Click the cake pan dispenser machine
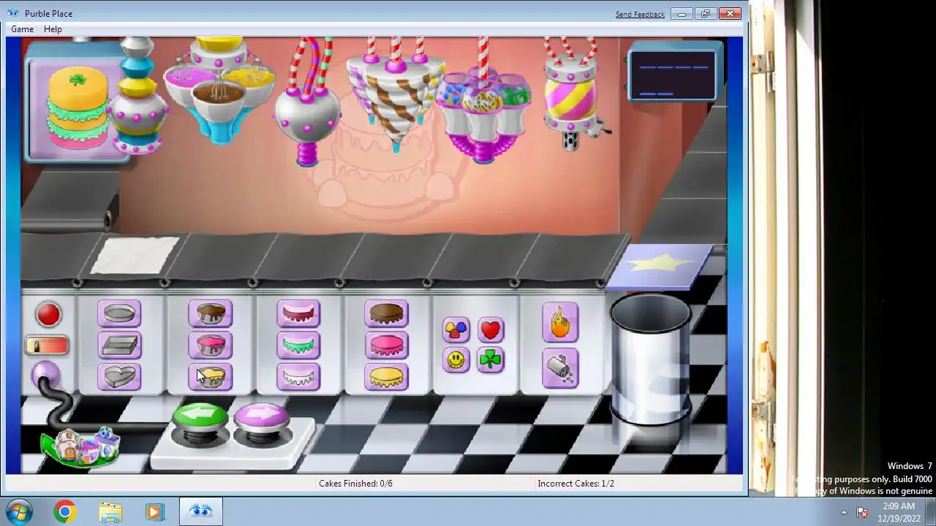 pos(137,95)
